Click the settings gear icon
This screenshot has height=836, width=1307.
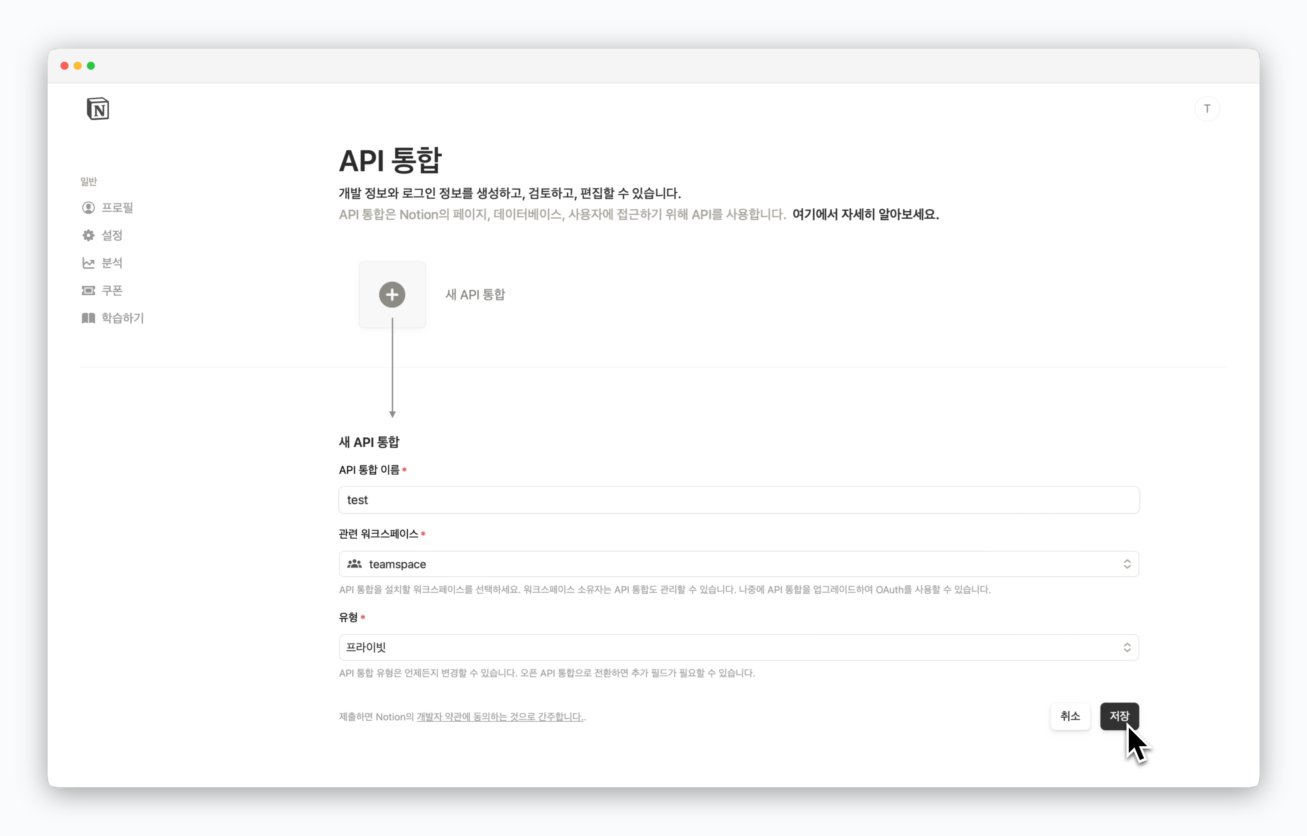pyautogui.click(x=88, y=235)
